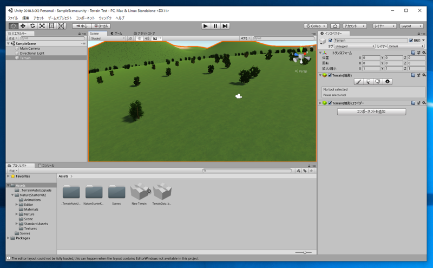
Task: Open Terrain Settings gear tool
Action: [388, 82]
